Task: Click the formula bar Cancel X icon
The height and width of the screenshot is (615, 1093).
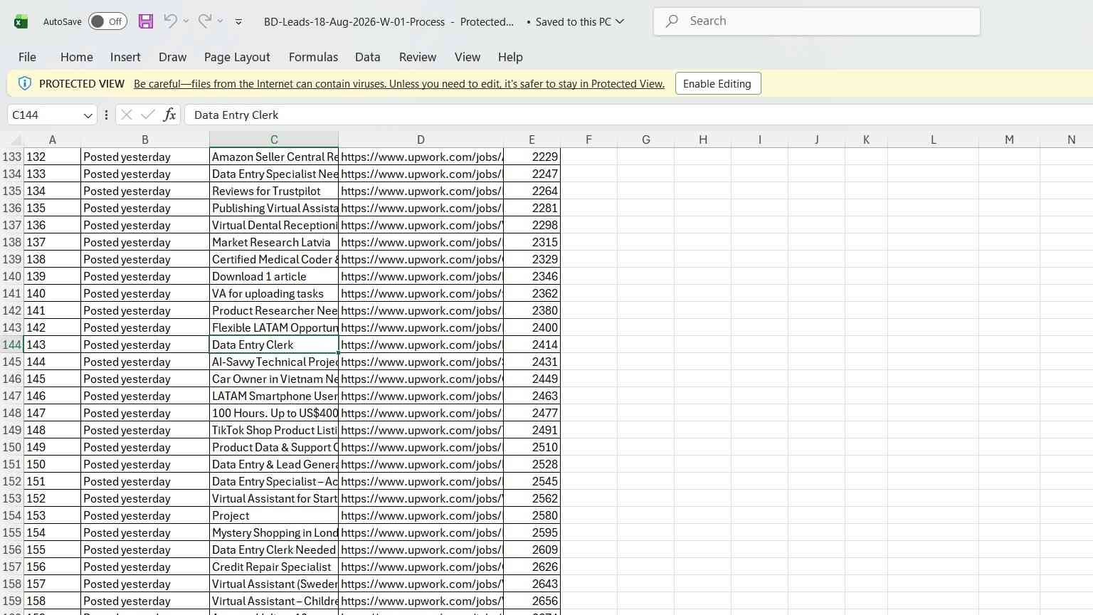Action: point(126,115)
